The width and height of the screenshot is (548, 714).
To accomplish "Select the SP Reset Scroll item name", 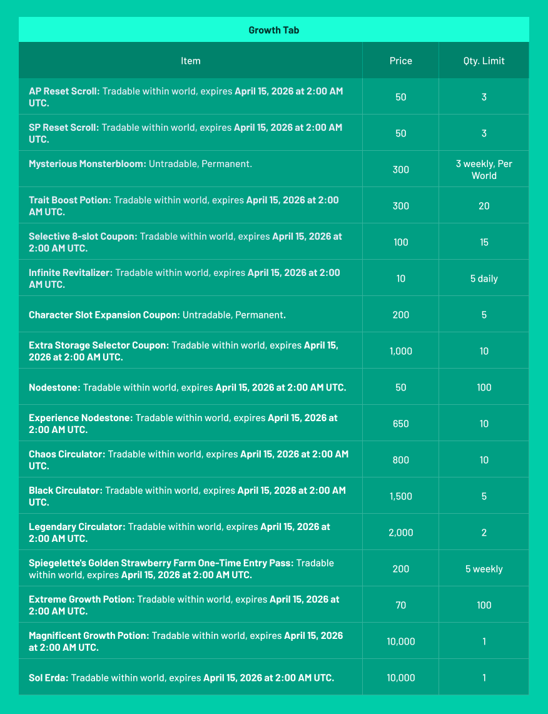I will (64, 128).
